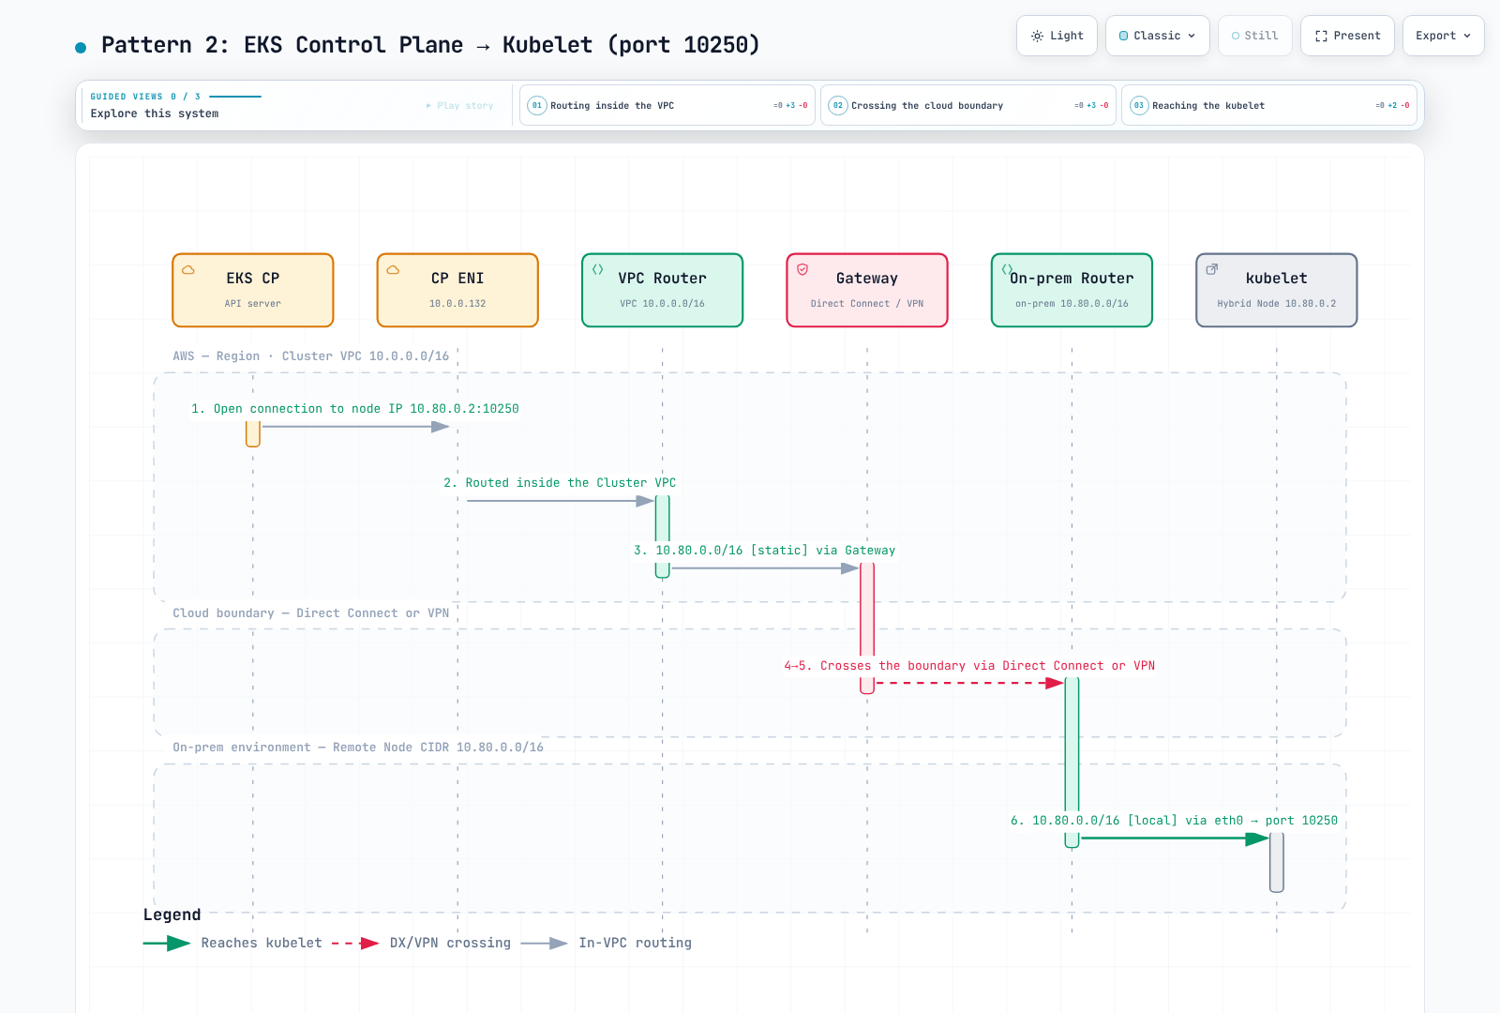Click the red dashed DX/VPN crossing legend arrow
The height and width of the screenshot is (1013, 1500).
click(355, 944)
